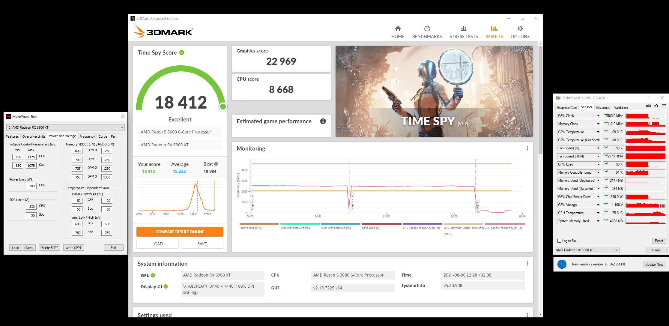Select the Curve tab in MorePowerTool
Screen dimensions: 669x326
103,136
